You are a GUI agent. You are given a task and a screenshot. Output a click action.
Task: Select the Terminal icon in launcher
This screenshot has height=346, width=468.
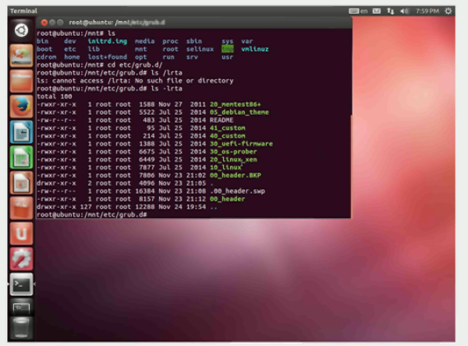20,283
